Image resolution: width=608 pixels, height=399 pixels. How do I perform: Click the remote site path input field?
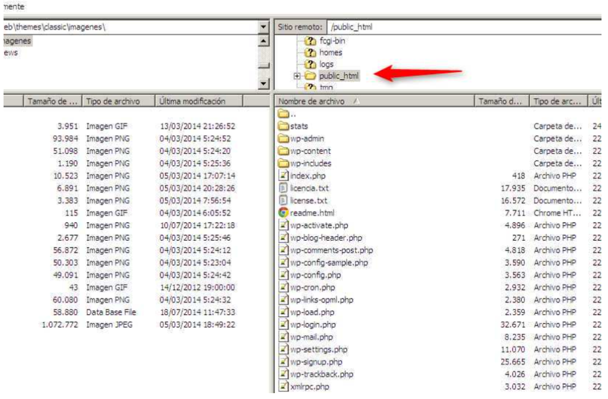(463, 27)
